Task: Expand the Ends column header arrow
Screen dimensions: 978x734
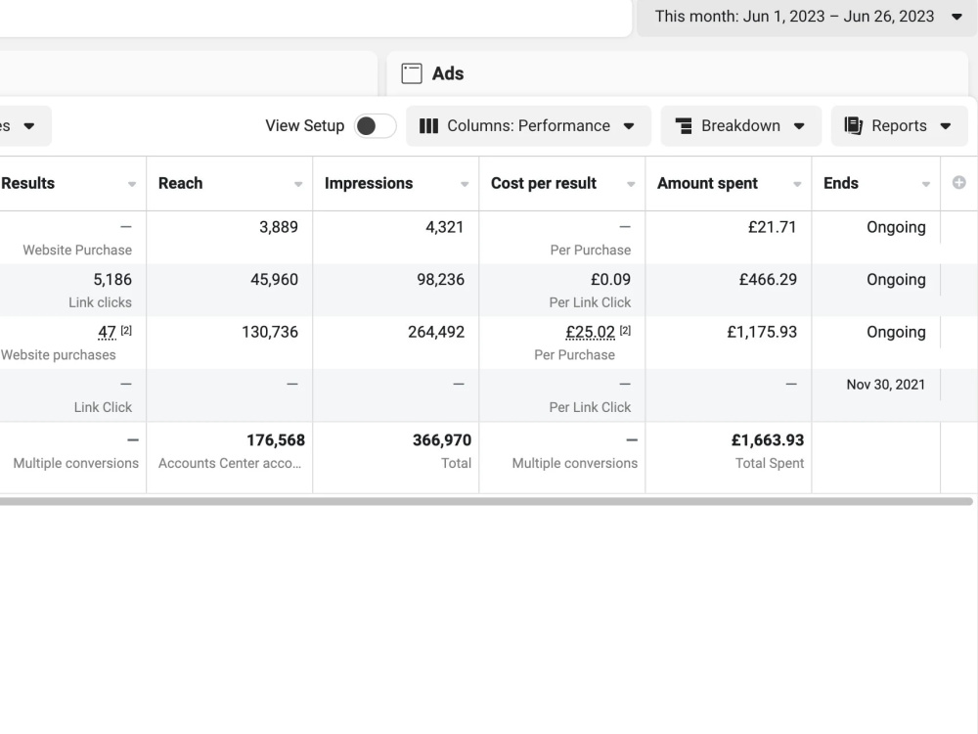Action: click(926, 184)
